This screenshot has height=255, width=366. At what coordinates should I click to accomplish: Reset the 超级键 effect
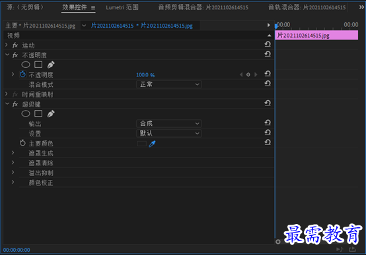pyautogui.click(x=268, y=103)
